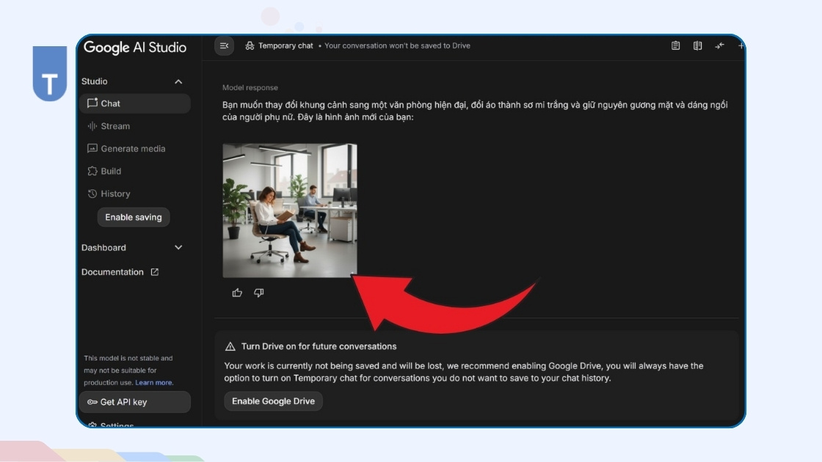822x462 pixels.
Task: Click the compare mode icon in top toolbar
Action: pyautogui.click(x=697, y=45)
